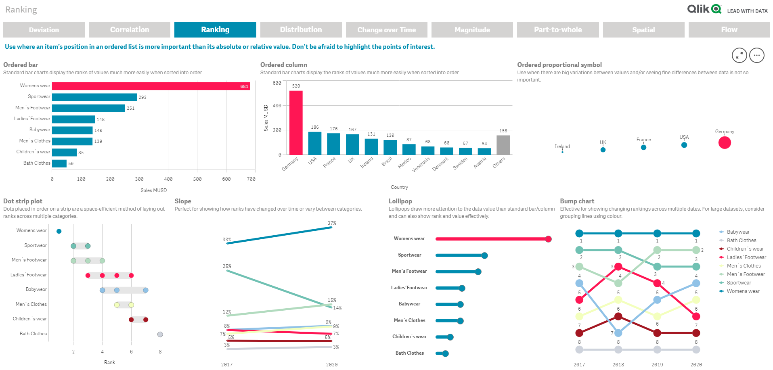Click the fullscreen expand icon

(x=739, y=55)
